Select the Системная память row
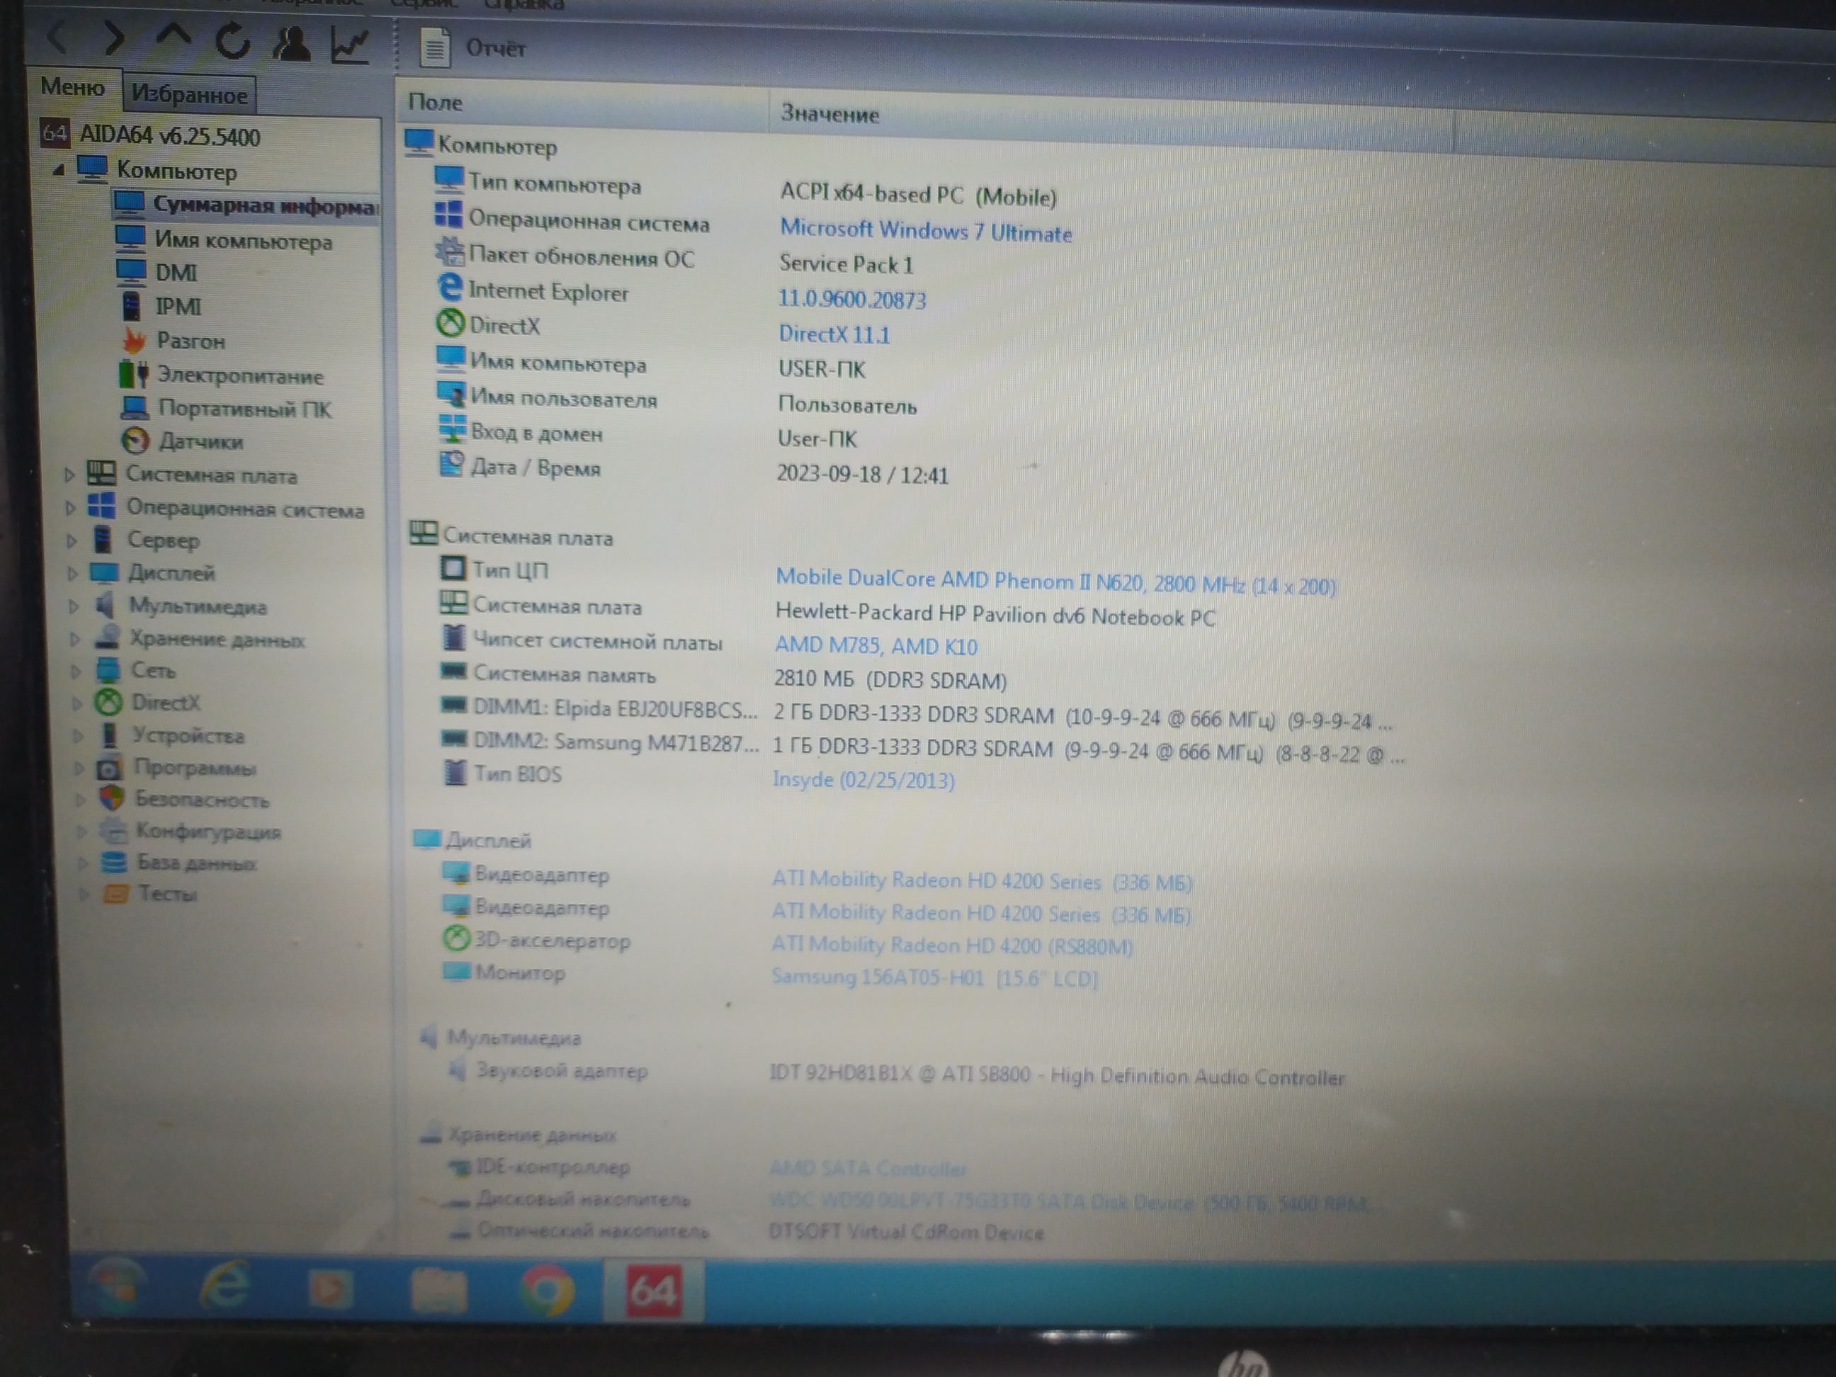 (723, 676)
